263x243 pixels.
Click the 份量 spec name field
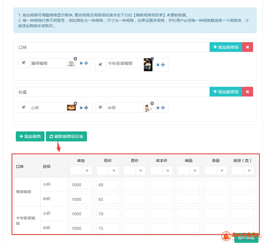113,92
